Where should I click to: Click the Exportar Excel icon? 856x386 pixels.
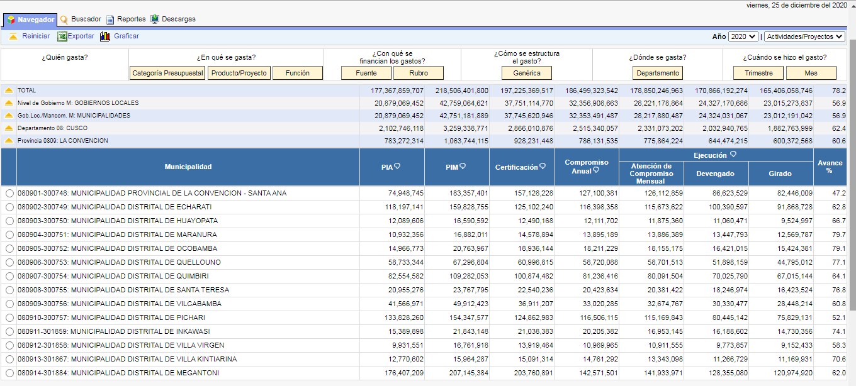click(x=62, y=36)
